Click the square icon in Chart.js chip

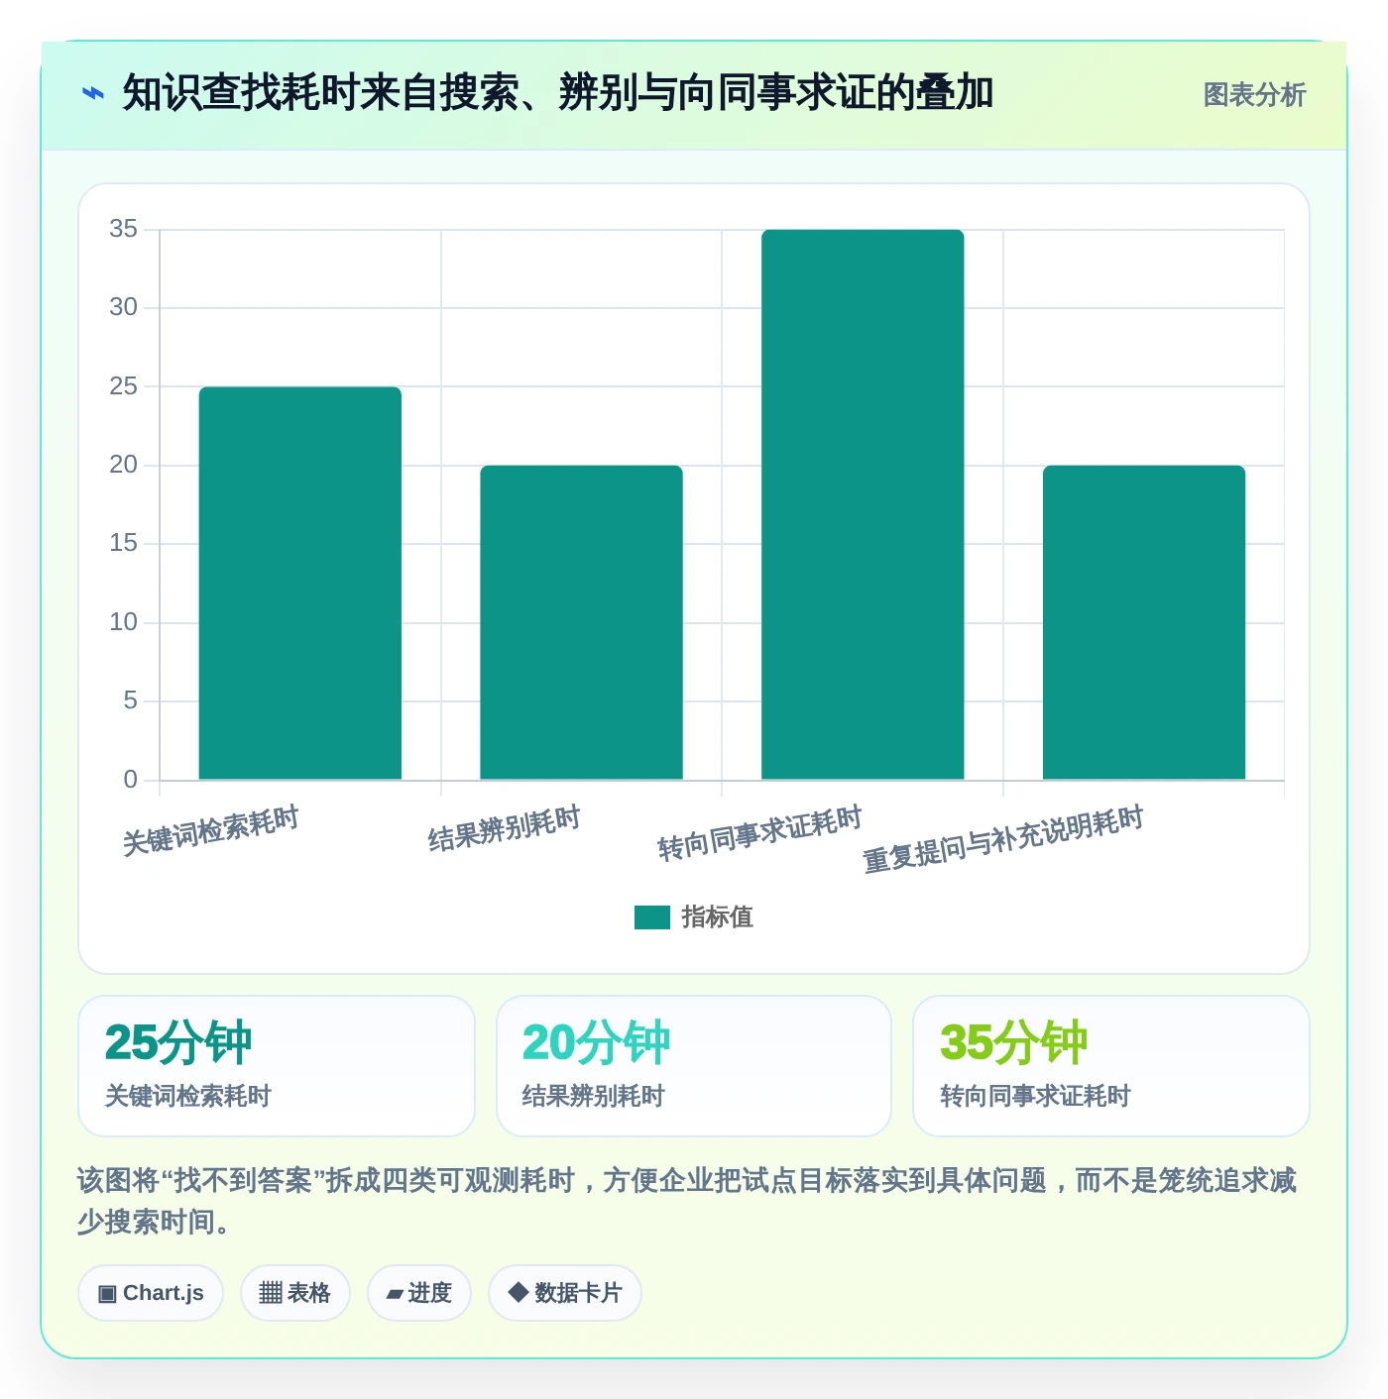click(x=107, y=1294)
